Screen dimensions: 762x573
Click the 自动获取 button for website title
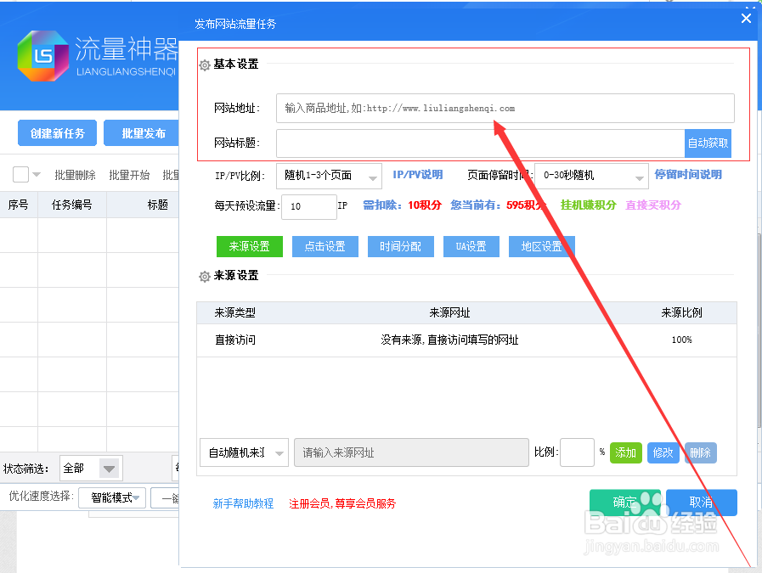(708, 143)
